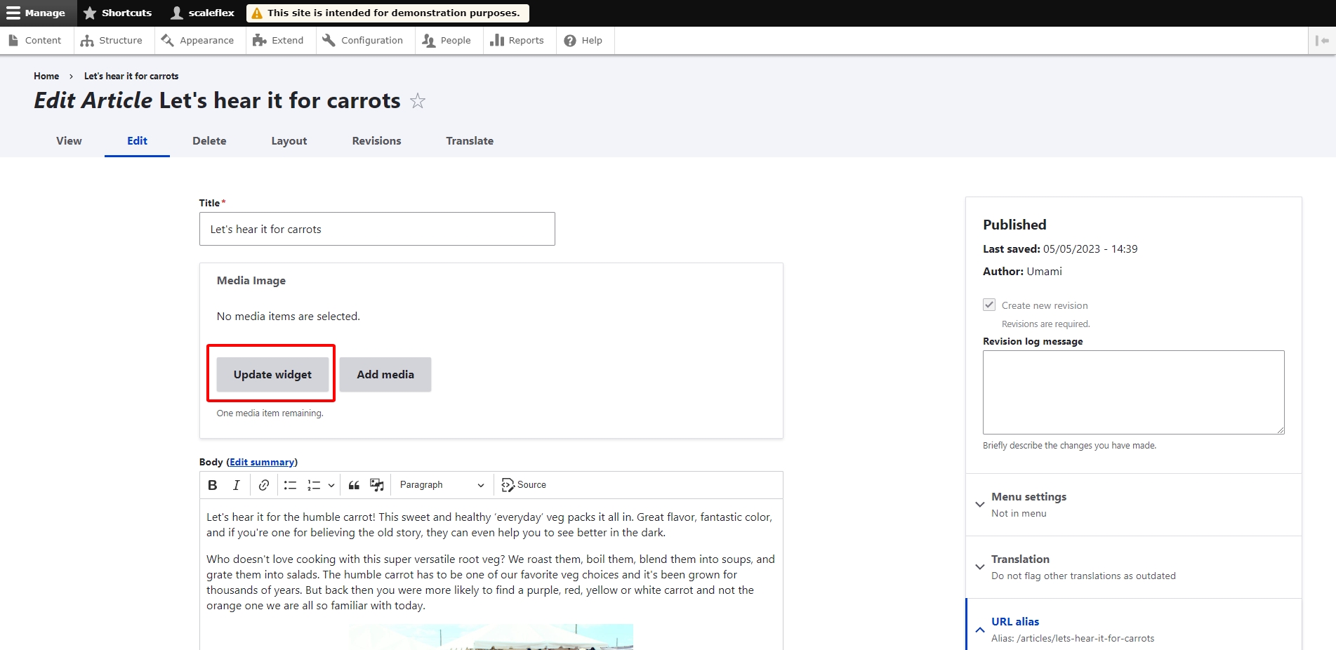
Task: Click the insert Link icon
Action: click(264, 485)
